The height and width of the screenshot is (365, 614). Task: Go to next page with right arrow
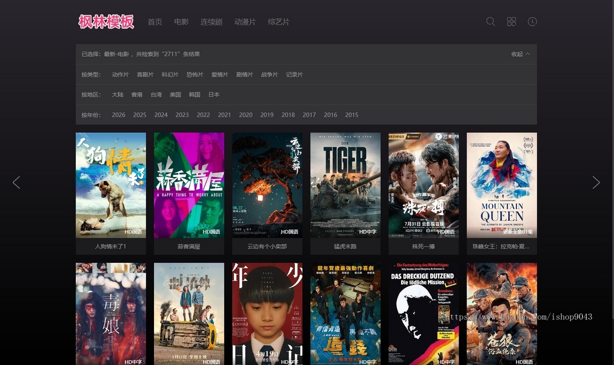(596, 182)
